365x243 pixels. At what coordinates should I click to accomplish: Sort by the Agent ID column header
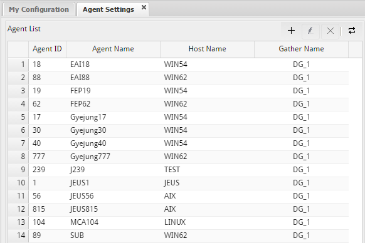pyautogui.click(x=47, y=49)
